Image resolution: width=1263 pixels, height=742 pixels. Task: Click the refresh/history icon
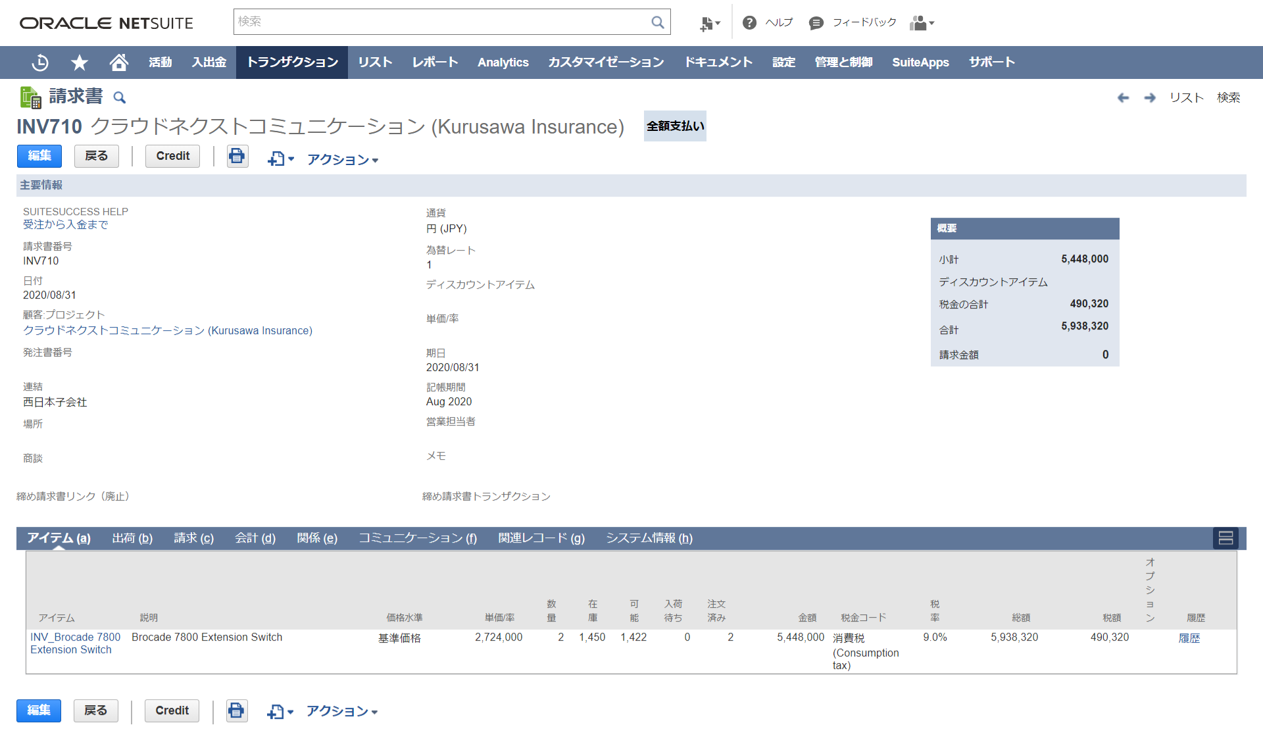coord(41,62)
